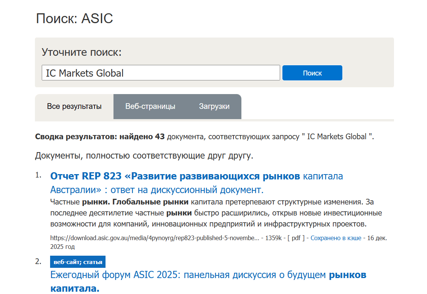This screenshot has width=427, height=294.
Task: Click the Документы, полностью соответствующие heading text
Action: (x=144, y=156)
